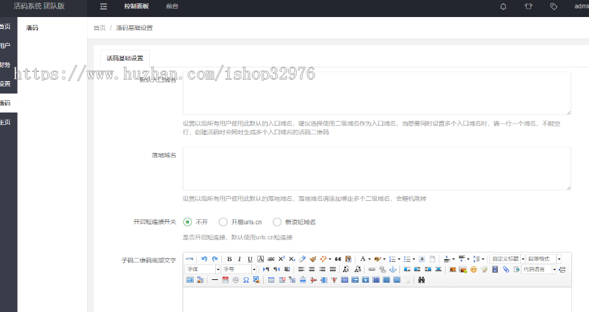Open font color palette arrow
Screen dimensions: 589x312
click(369, 259)
